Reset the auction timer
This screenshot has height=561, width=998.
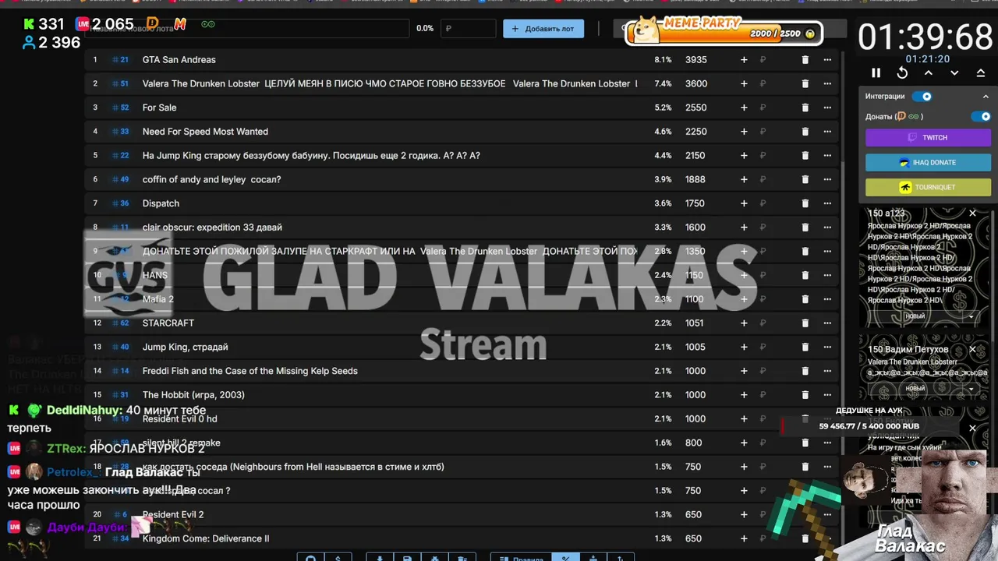coord(902,72)
